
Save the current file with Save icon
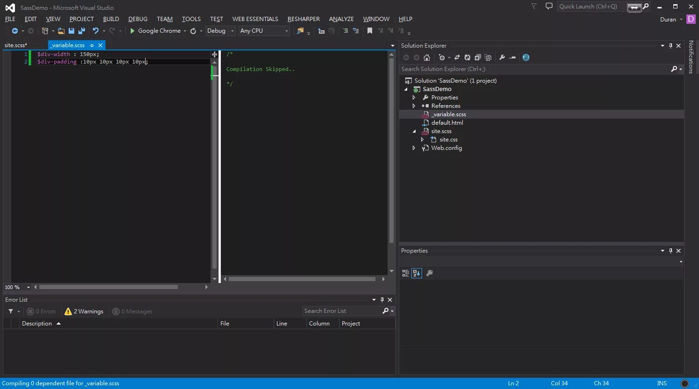[71, 31]
